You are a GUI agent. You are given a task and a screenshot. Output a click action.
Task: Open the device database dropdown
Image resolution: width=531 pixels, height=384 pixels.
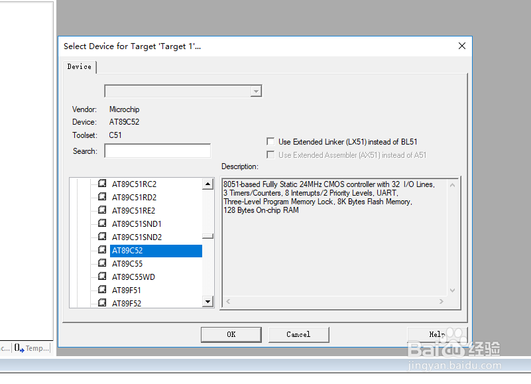point(256,91)
